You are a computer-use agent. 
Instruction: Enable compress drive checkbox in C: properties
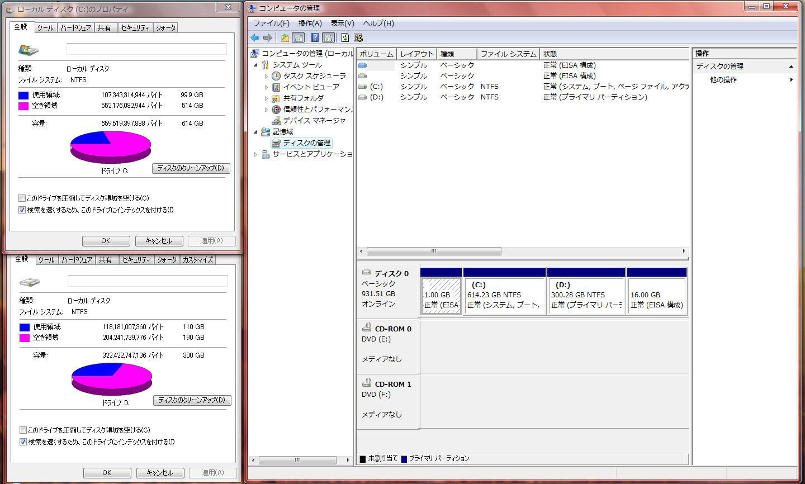pyautogui.click(x=22, y=198)
